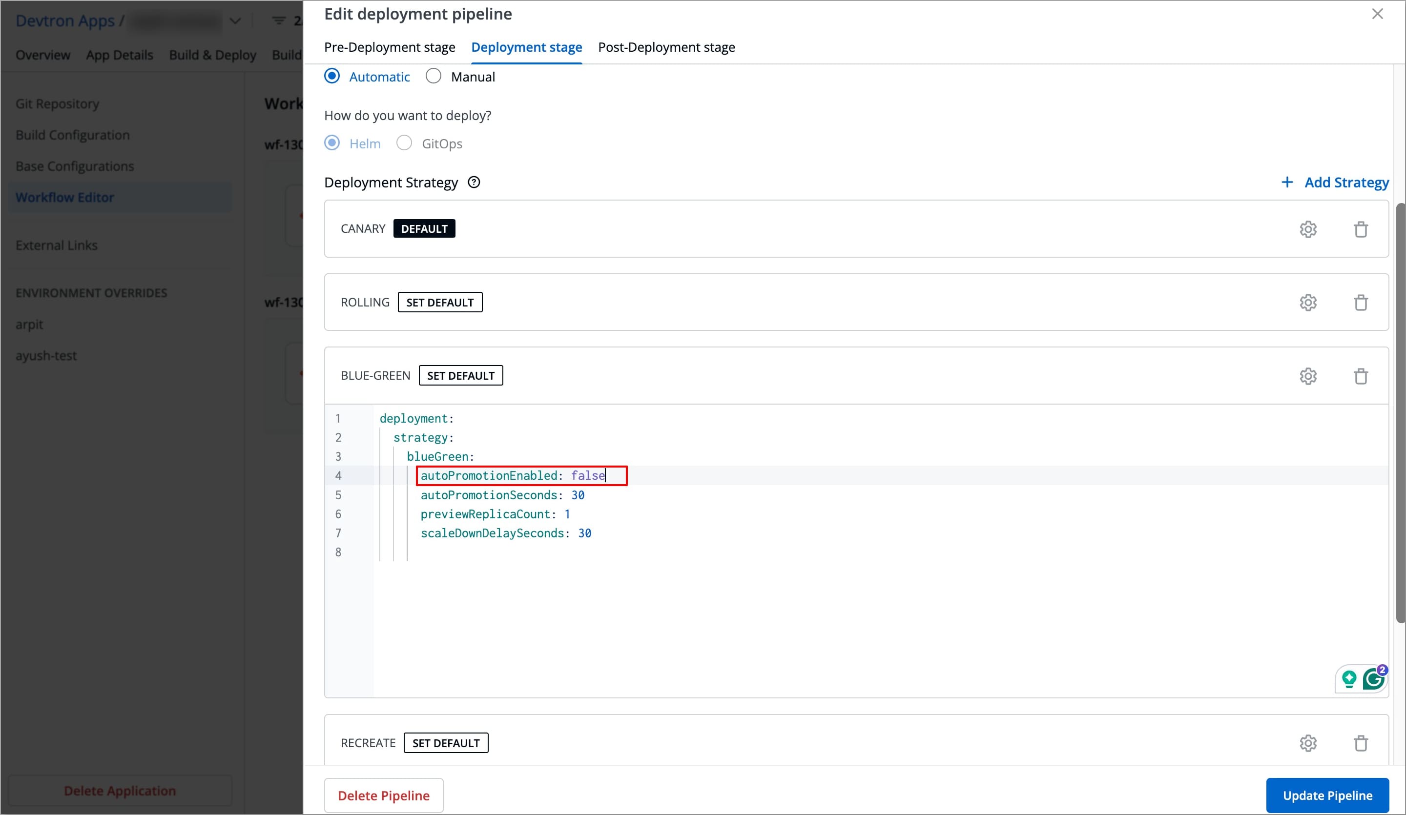Viewport: 1406px width, 815px height.
Task: Click trash icon for ROLLING strategy
Action: 1360,303
